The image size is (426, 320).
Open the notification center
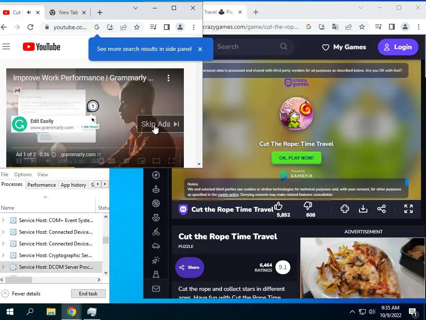click(413, 312)
